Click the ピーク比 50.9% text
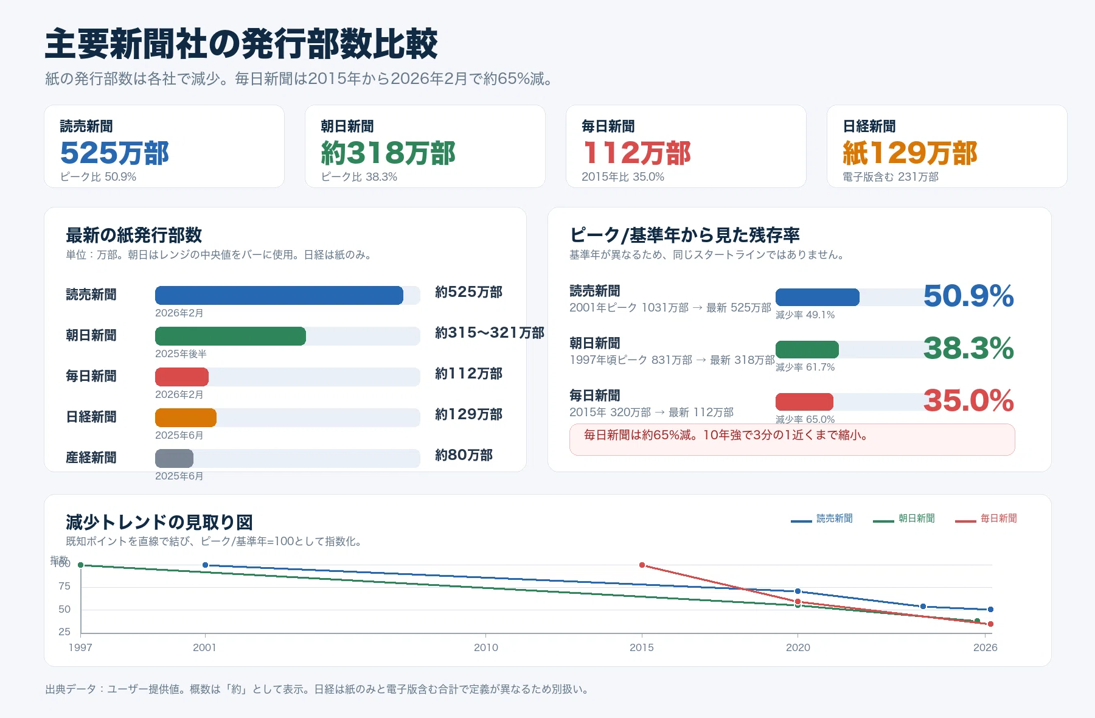Screen dimensions: 1095x718 (x=98, y=177)
